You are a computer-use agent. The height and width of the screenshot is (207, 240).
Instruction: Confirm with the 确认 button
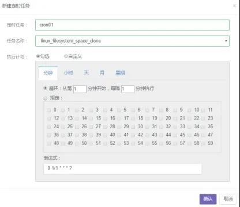point(208,199)
